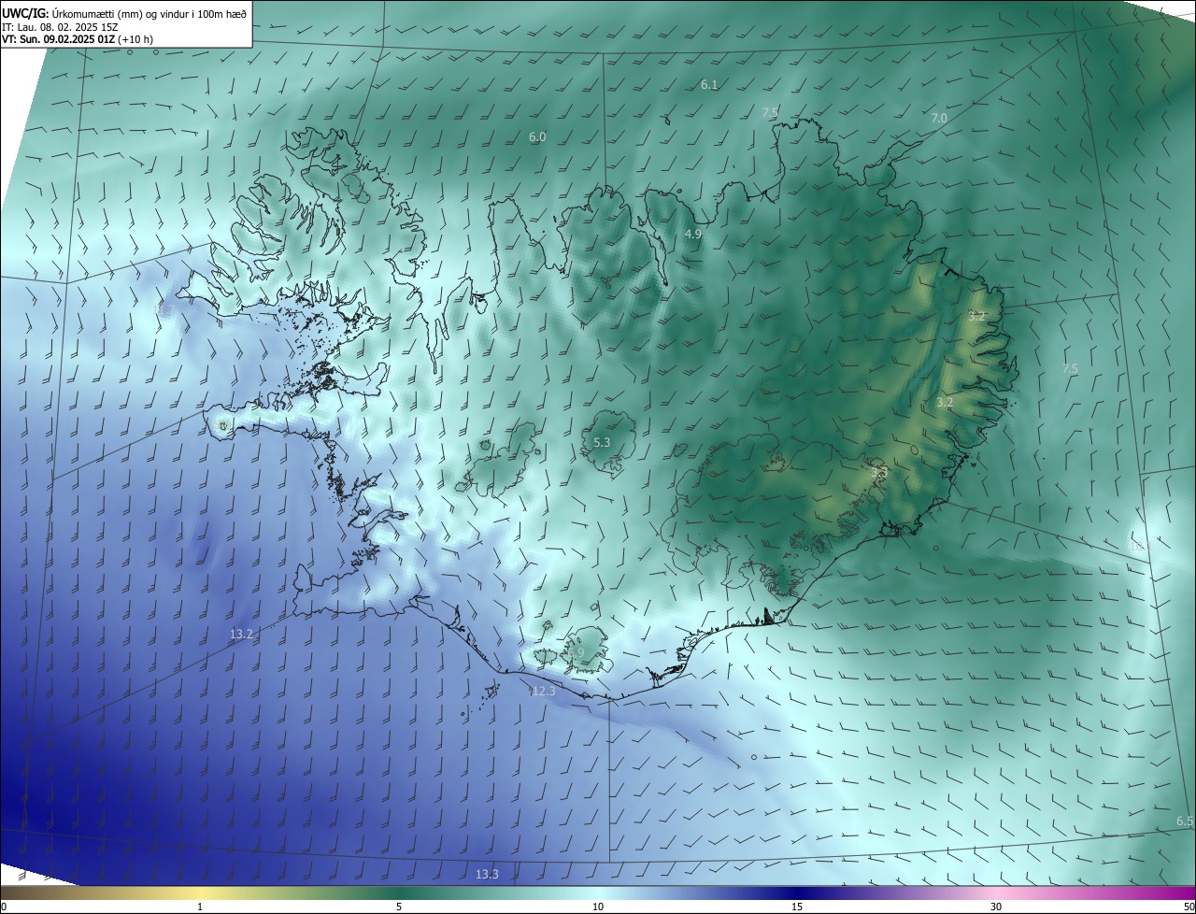Click the initial time line 'IT: Lau. 08. 02. 2025 15Z'
1196x914 pixels.
click(x=60, y=27)
